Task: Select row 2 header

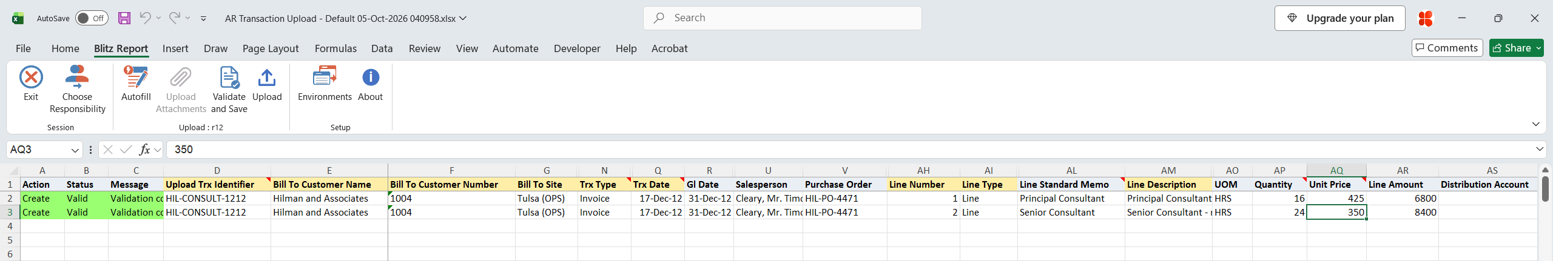Action: click(x=10, y=198)
